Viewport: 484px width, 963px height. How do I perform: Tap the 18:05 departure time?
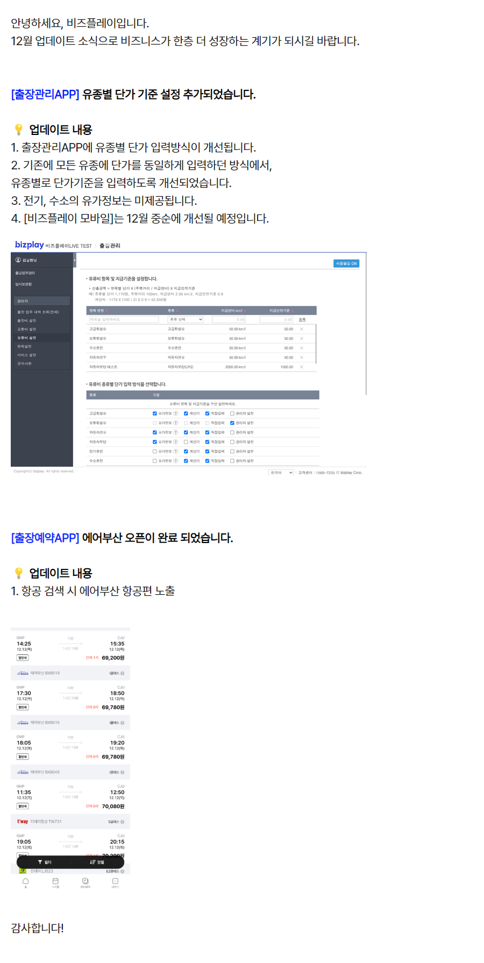pos(24,743)
